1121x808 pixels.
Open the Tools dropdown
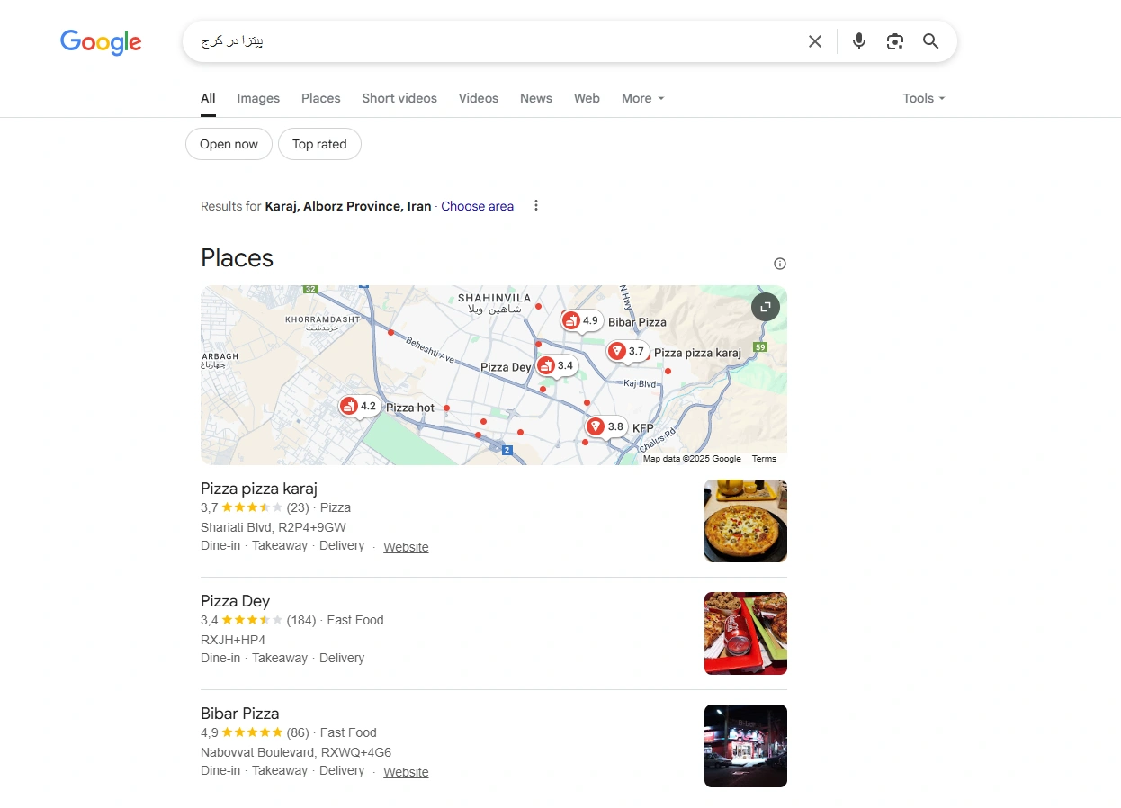coord(923,98)
